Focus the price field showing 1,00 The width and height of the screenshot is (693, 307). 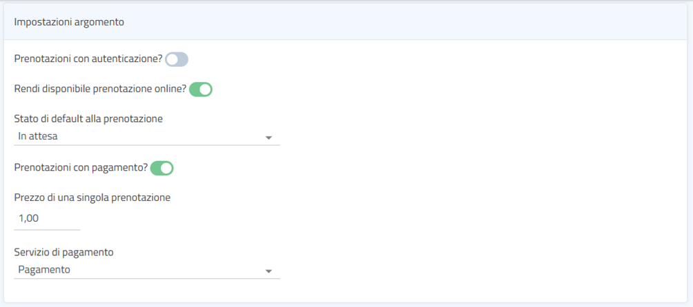(47, 218)
